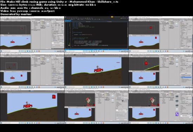Click the 'Size: 120095152 bytes' info line
Screen dimensions: 193x132
point(48,5)
